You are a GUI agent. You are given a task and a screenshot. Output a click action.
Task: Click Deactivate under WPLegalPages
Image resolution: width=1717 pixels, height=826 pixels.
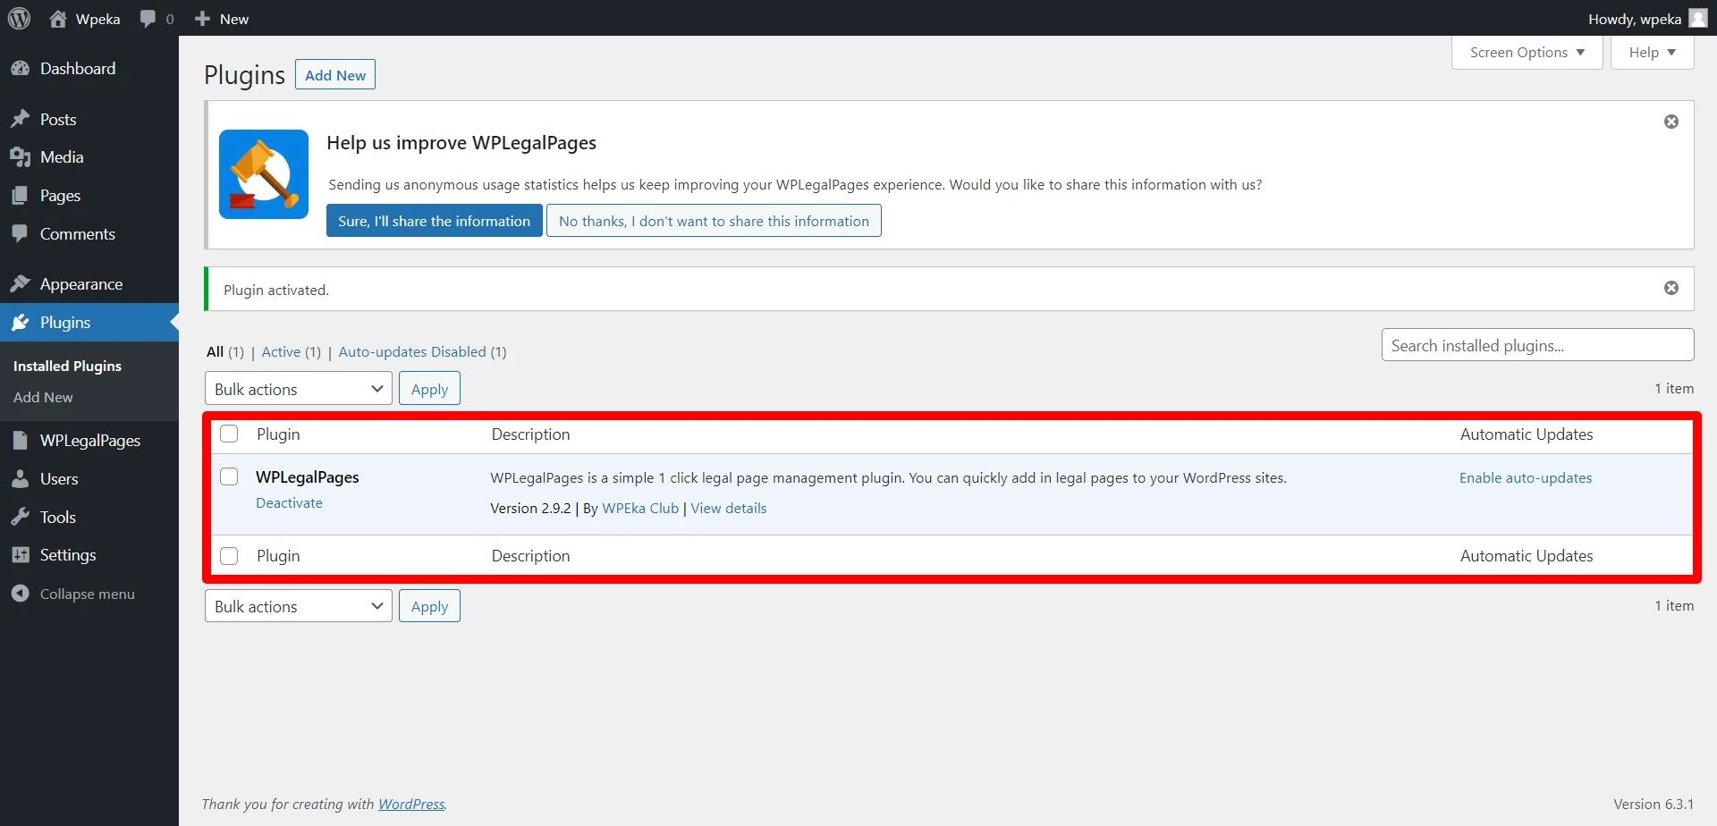point(288,502)
